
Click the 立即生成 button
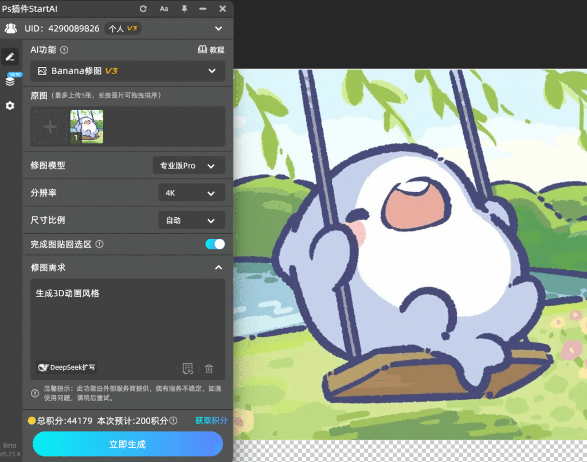(127, 444)
